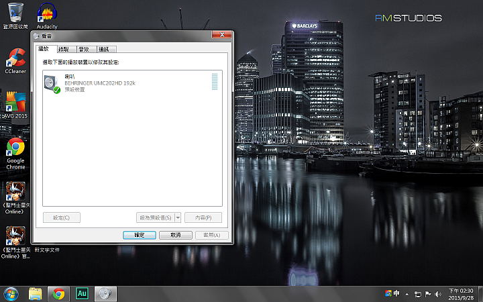The width and height of the screenshot is (483, 302).
Task: Close the 聲音 sound dialog
Action: point(222,34)
